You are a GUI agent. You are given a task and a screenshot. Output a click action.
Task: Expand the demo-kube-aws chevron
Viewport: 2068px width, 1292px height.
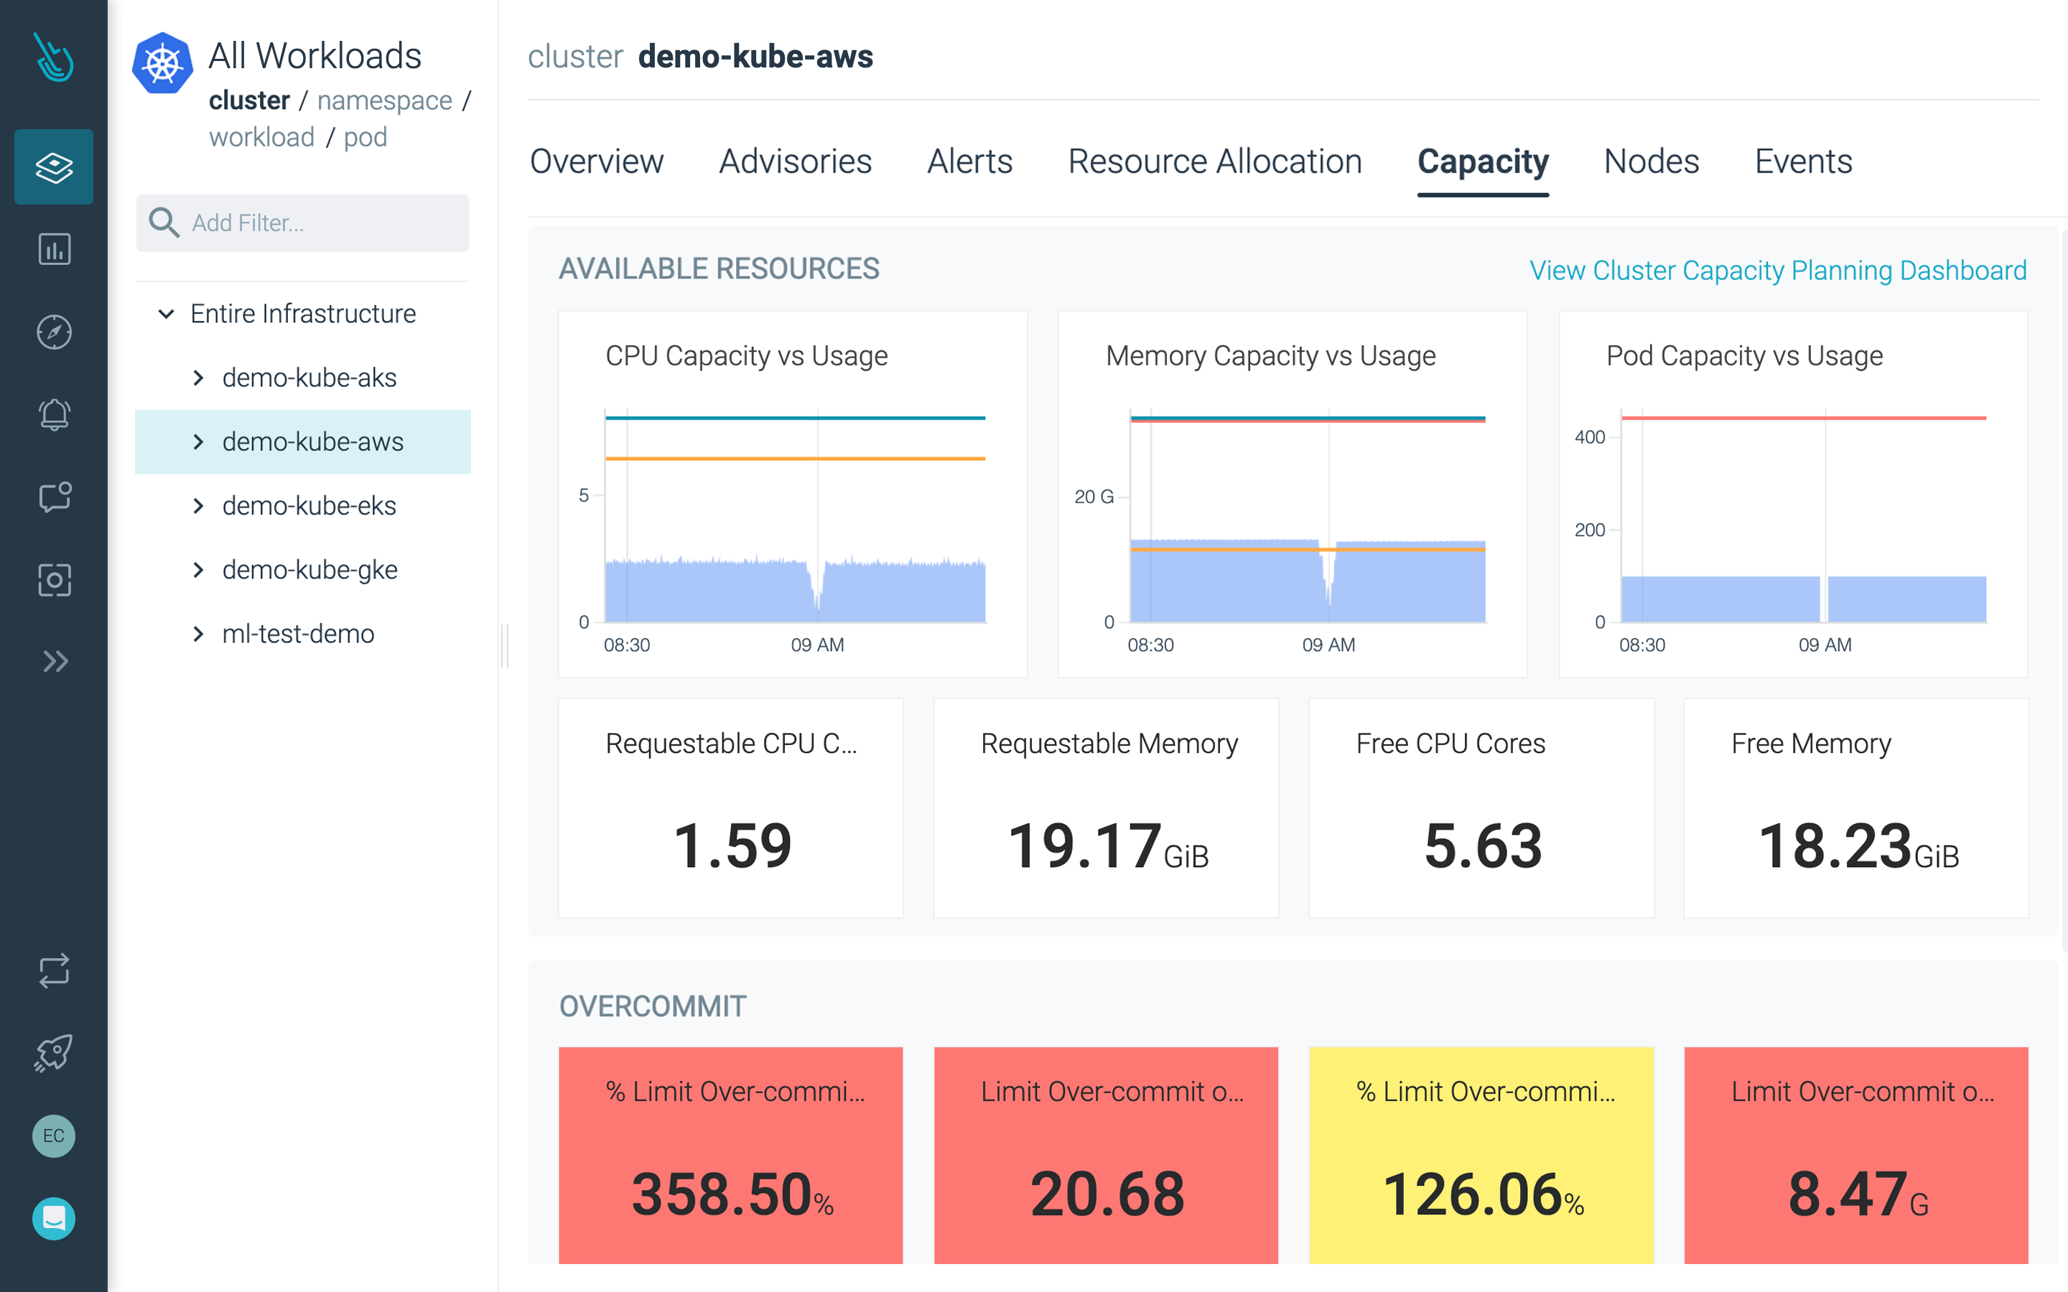[x=198, y=441]
